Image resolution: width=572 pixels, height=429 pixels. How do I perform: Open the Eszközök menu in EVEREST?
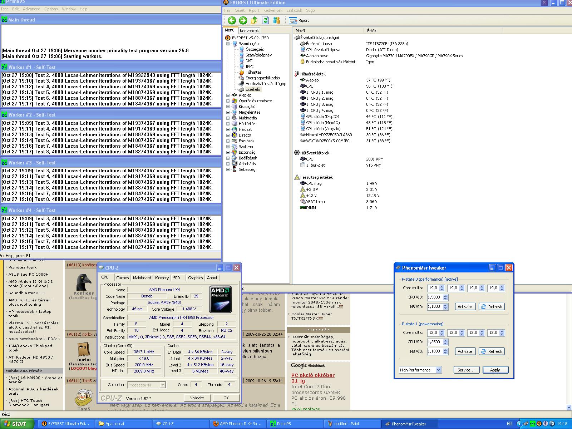(x=294, y=10)
